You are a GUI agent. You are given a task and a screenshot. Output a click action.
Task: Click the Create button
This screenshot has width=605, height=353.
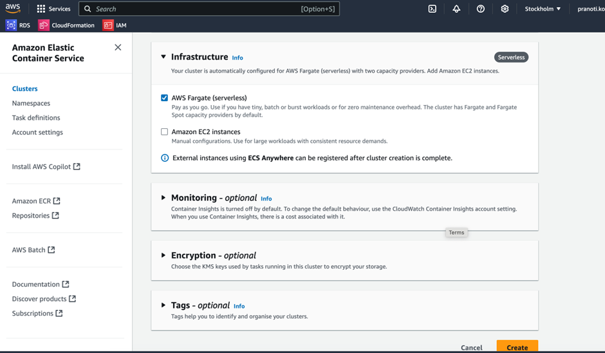pos(517,347)
